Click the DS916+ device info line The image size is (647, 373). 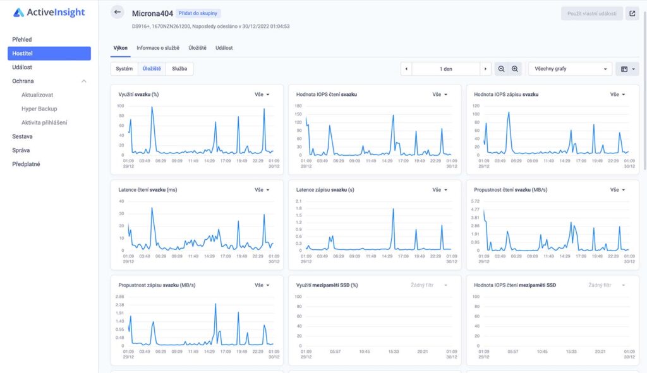tap(210, 27)
